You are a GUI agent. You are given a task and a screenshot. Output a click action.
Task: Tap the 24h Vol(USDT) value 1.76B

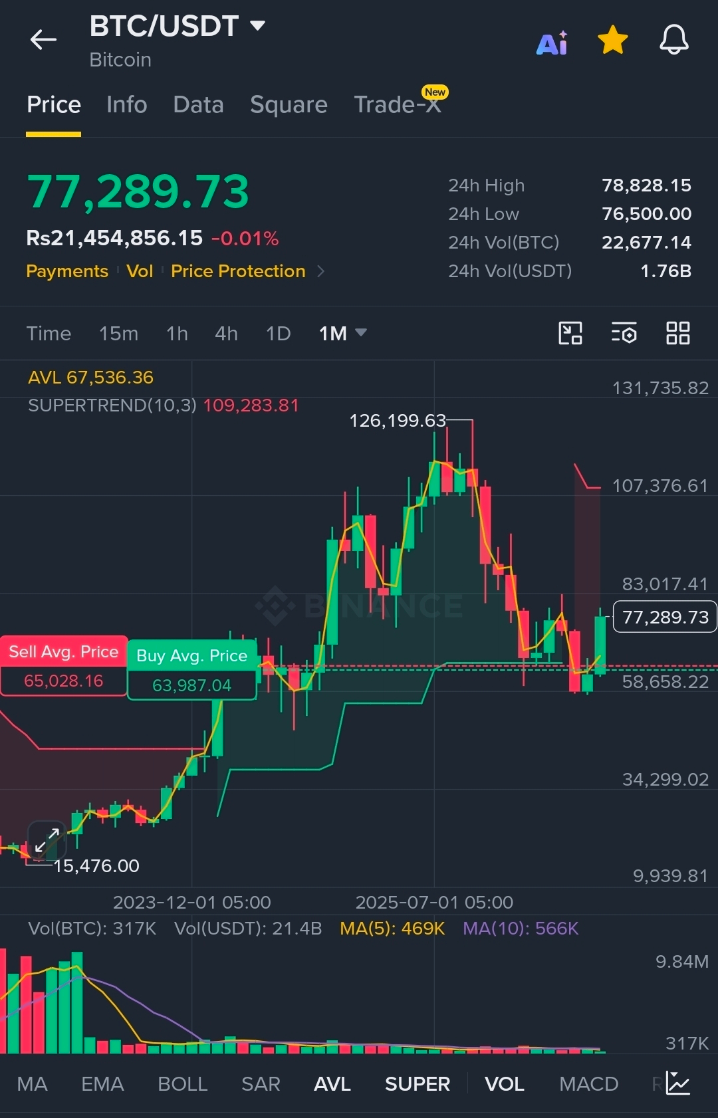click(665, 271)
